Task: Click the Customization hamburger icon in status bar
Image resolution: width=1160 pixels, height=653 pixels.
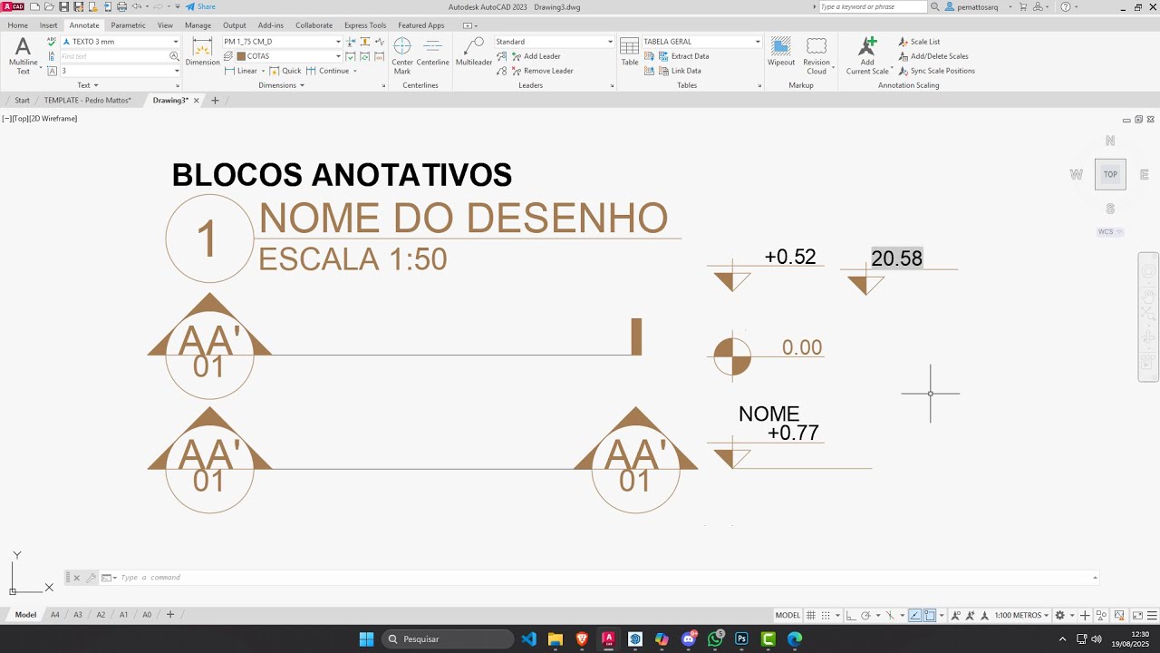Action: coord(1152,615)
